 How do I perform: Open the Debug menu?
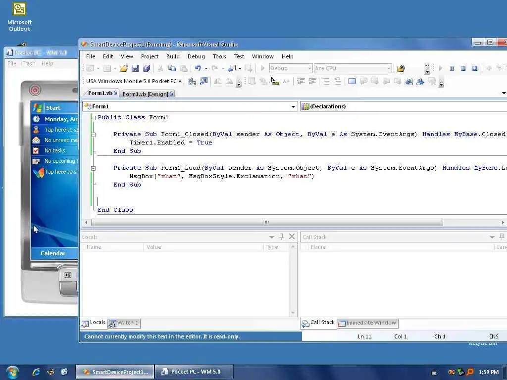point(196,56)
